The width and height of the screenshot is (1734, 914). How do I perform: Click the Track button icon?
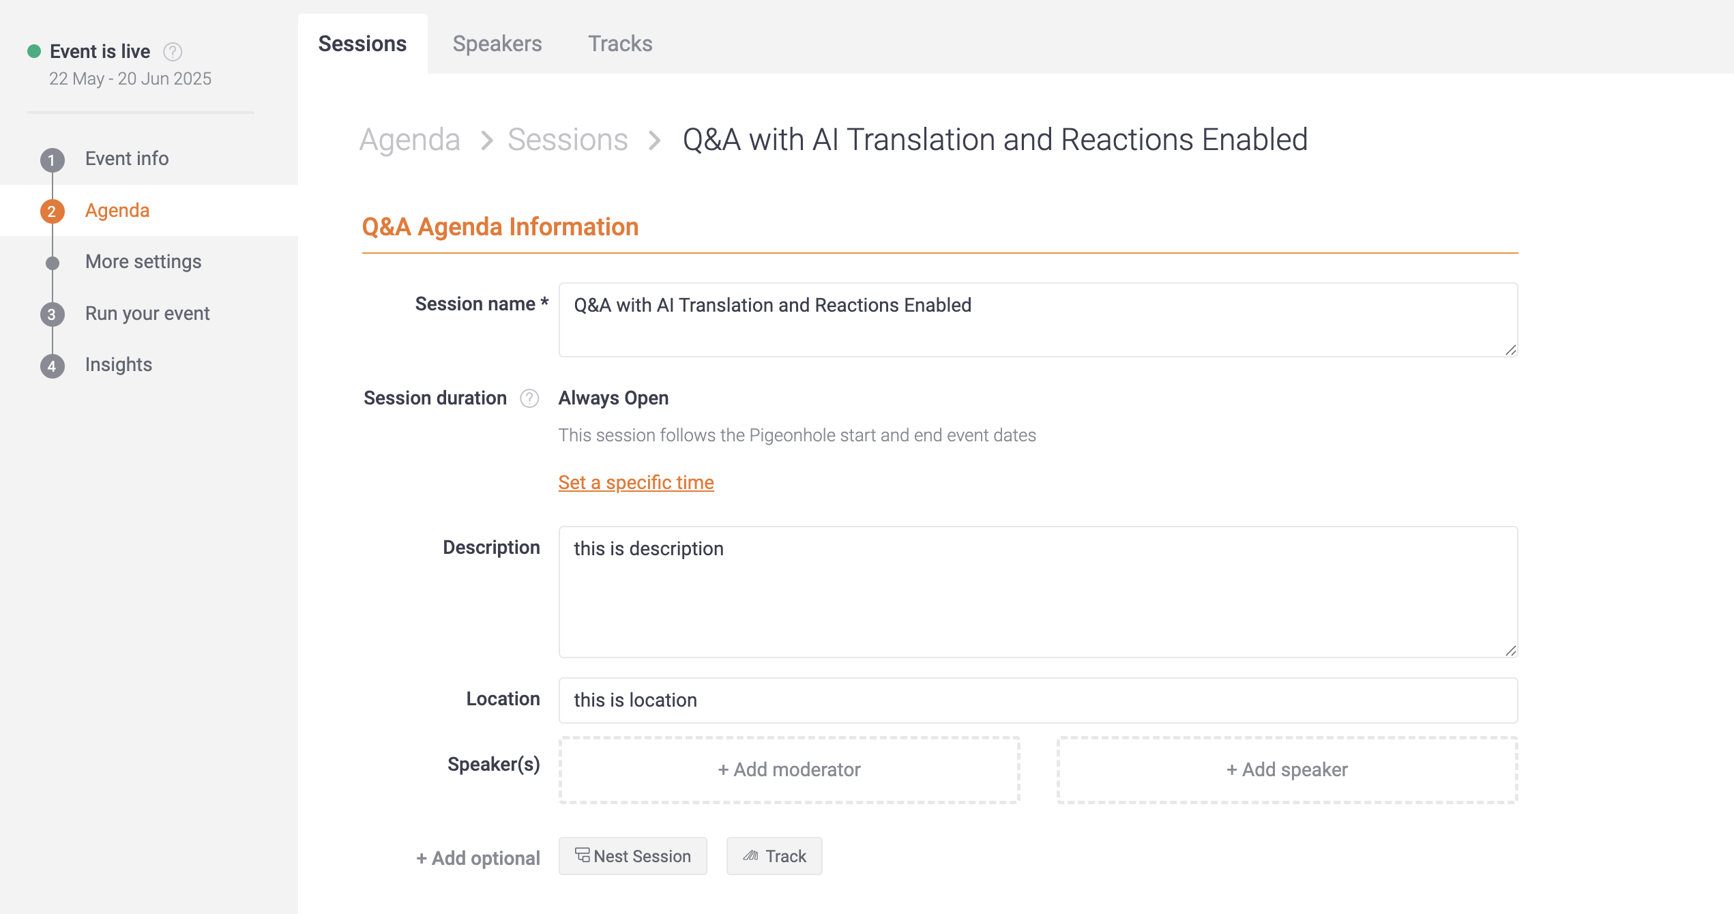pyautogui.click(x=750, y=855)
